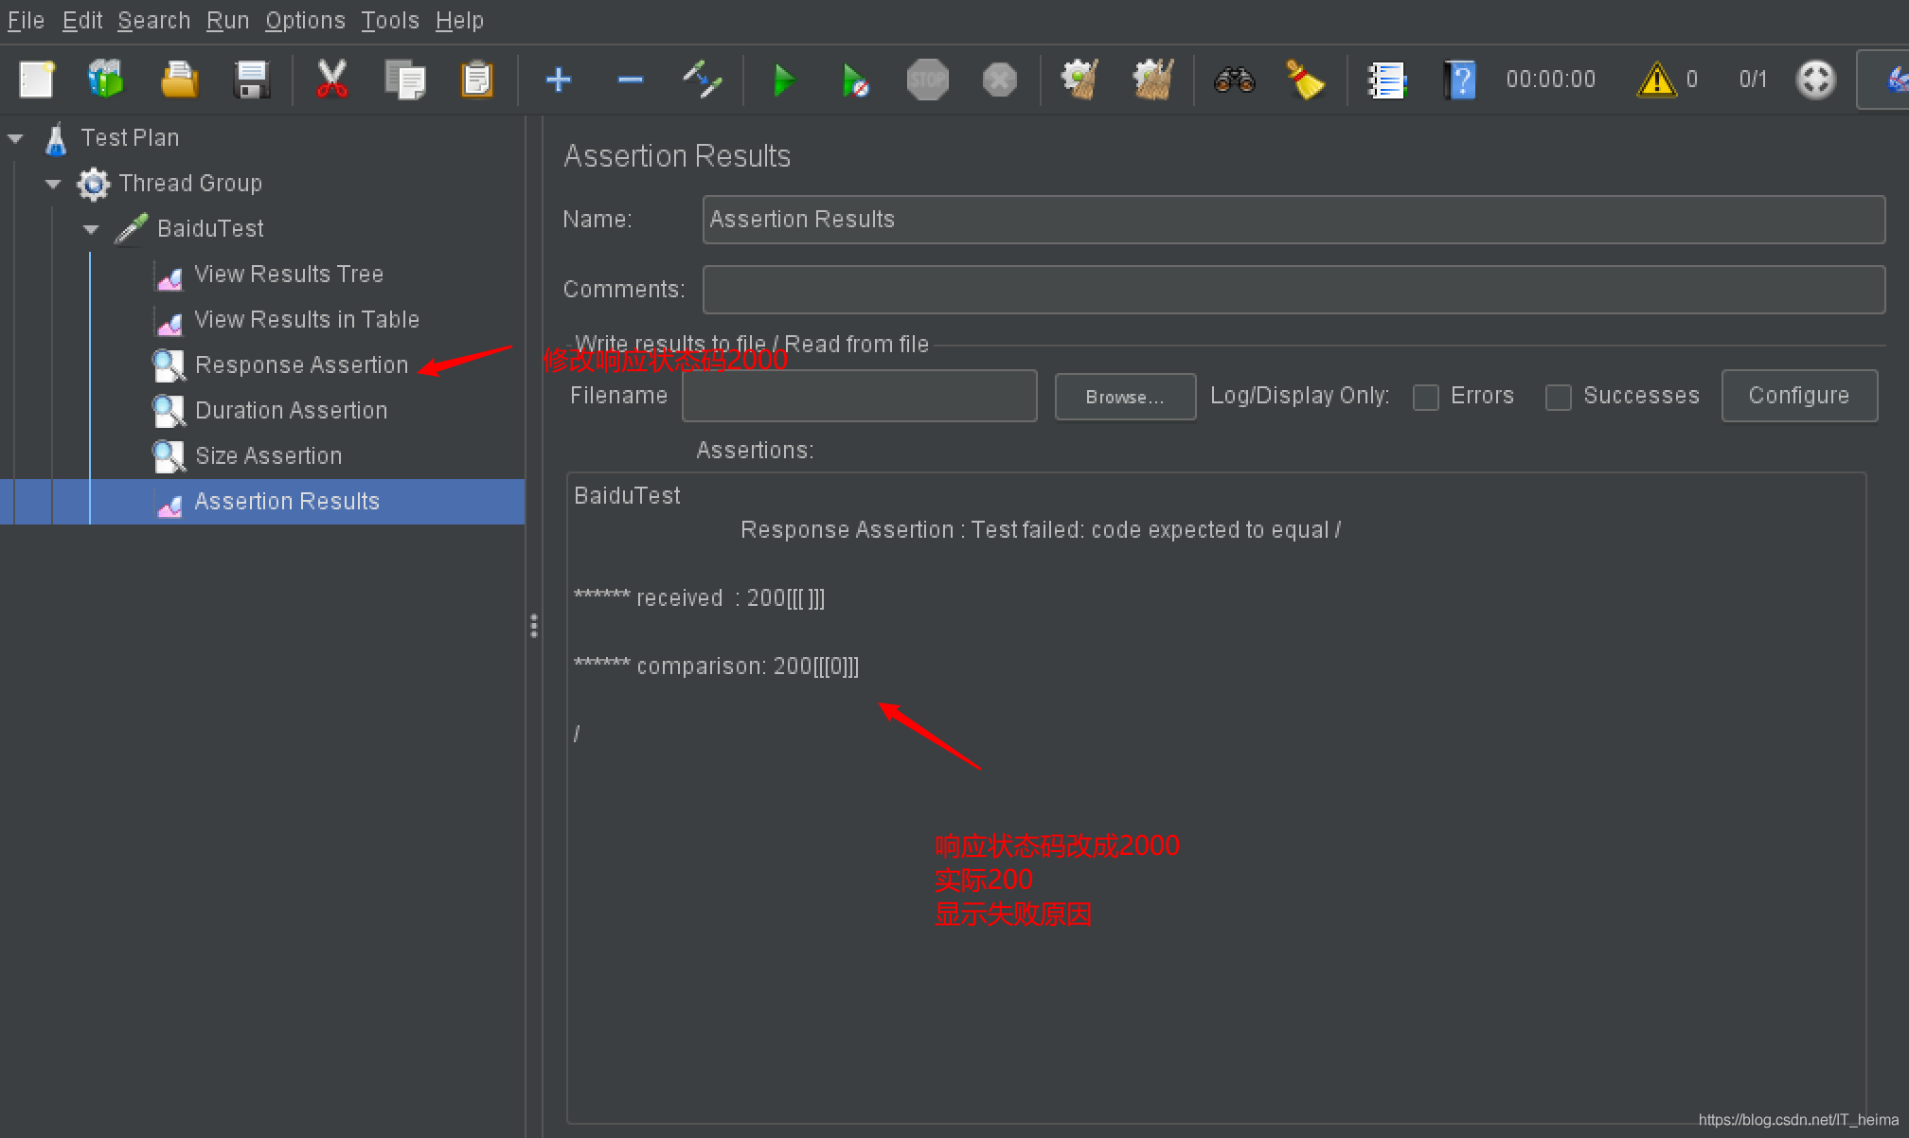Select Thread Group in the tree
Image resolution: width=1909 pixels, height=1138 pixels.
pos(190,184)
